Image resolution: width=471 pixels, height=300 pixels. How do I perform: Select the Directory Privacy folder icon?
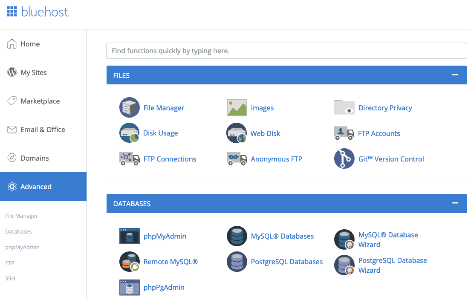point(344,107)
